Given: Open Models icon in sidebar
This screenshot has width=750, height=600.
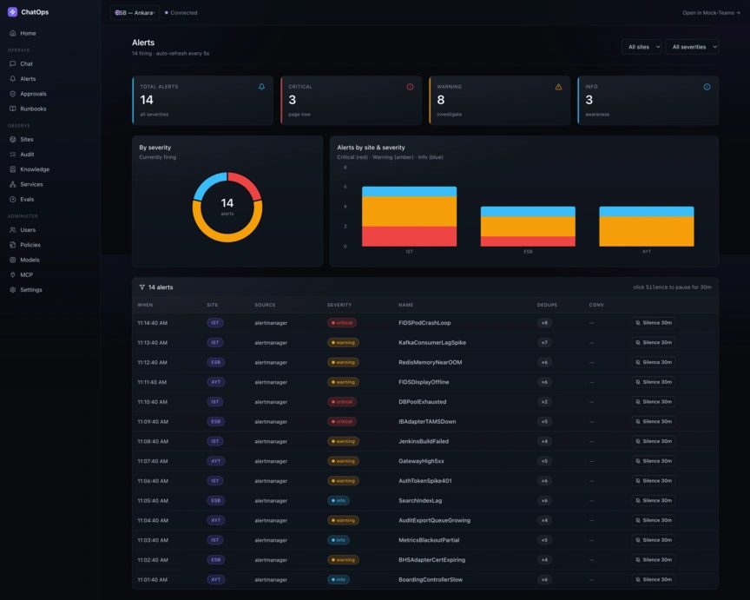Looking at the screenshot, I should 12,260.
